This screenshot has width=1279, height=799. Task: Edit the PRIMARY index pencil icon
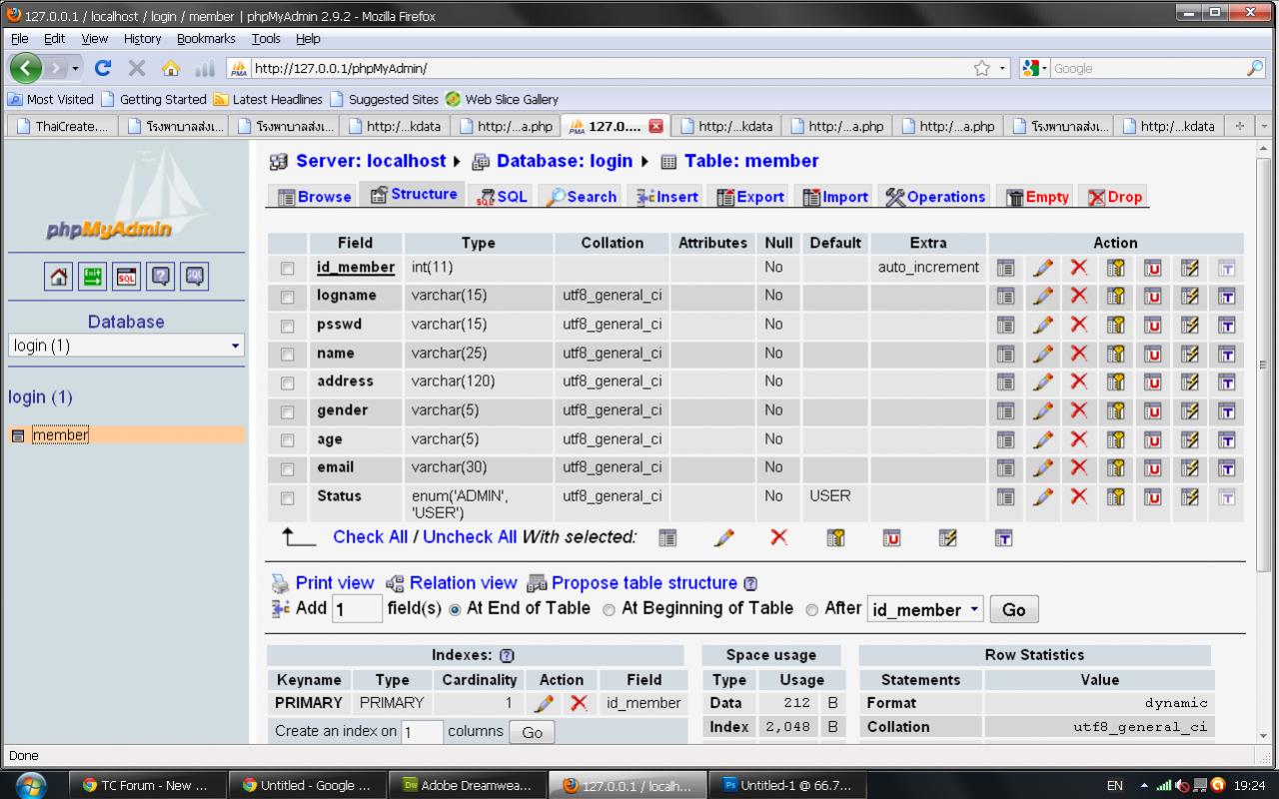click(x=544, y=703)
